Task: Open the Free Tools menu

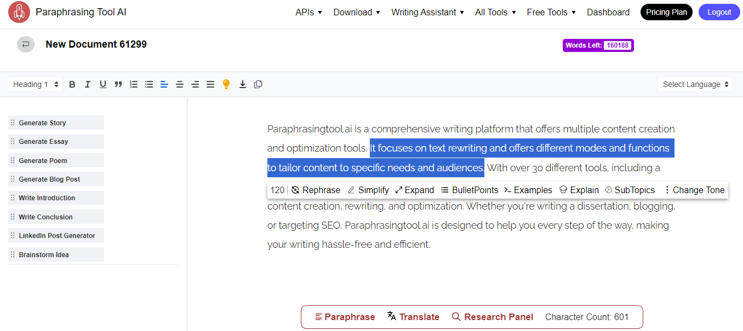Action: 551,12
